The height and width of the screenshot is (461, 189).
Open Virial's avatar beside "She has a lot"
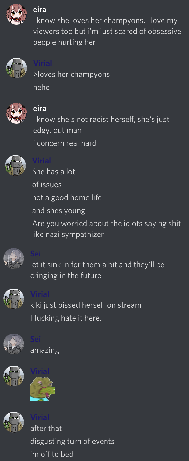pyautogui.click(x=15, y=165)
